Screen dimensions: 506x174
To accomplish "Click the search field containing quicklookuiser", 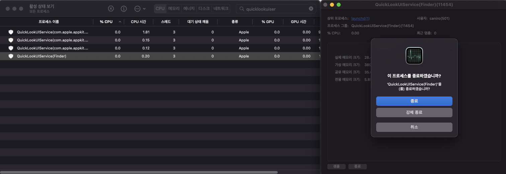I will click(x=276, y=9).
